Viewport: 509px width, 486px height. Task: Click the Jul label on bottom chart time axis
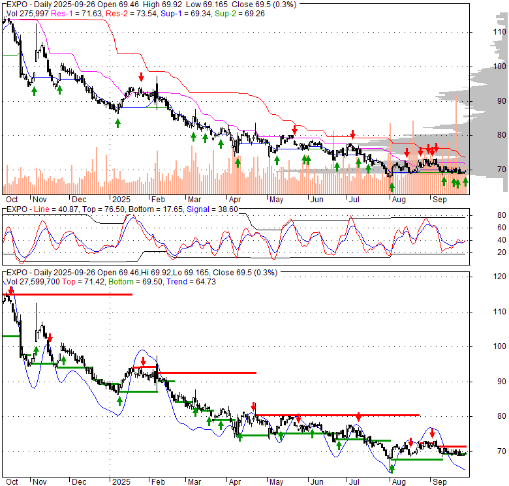pos(354,482)
